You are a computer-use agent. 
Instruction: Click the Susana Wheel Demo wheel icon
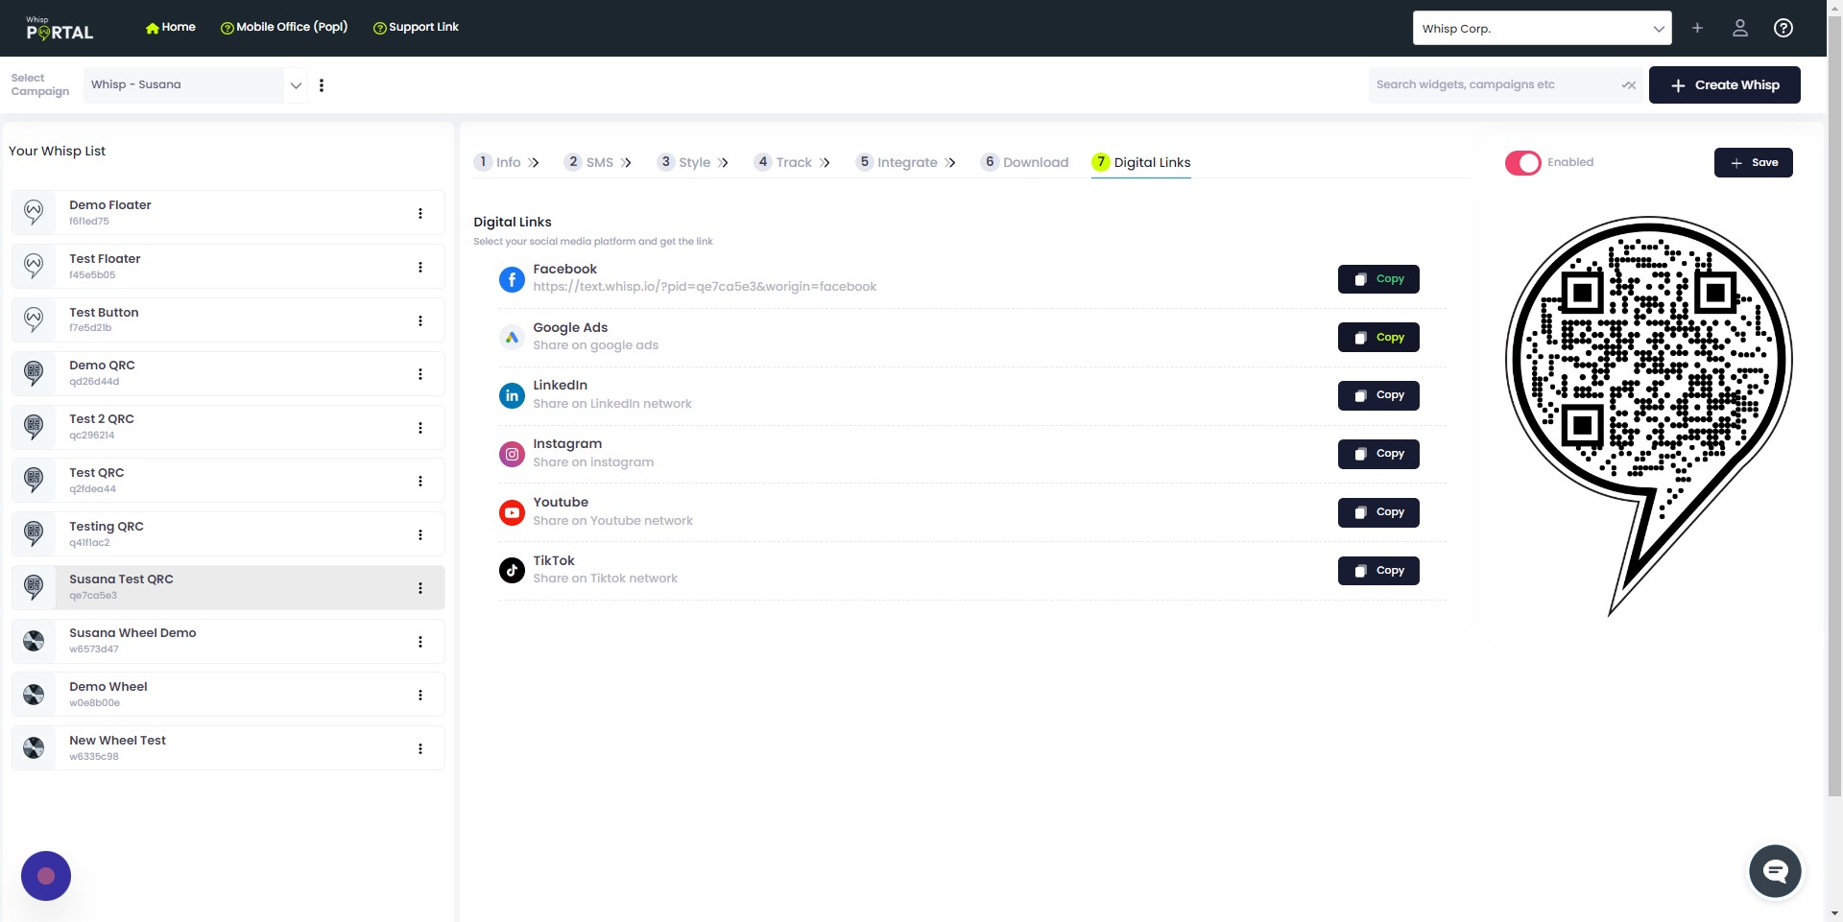(x=34, y=641)
